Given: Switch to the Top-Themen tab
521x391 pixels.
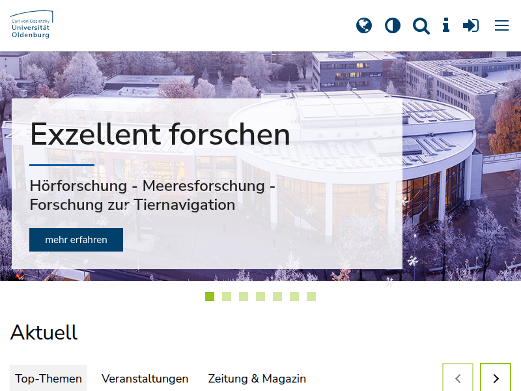Looking at the screenshot, I should click(x=48, y=379).
